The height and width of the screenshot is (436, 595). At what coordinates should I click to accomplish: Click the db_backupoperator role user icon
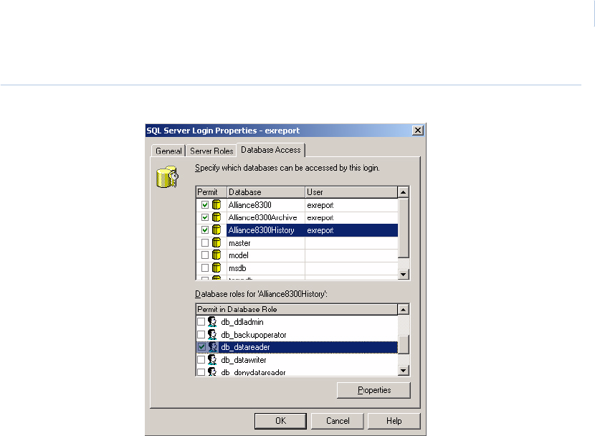212,334
